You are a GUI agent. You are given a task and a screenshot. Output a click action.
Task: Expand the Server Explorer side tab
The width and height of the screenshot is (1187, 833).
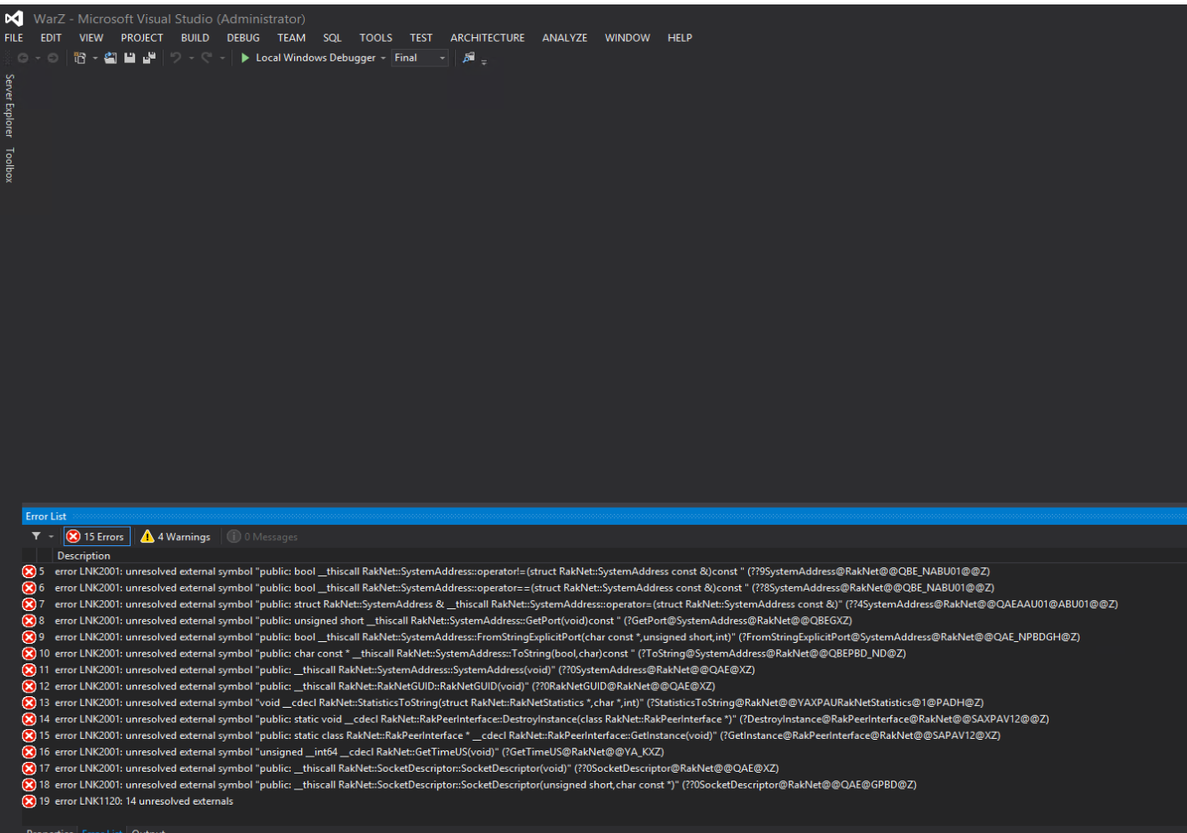pyautogui.click(x=10, y=106)
